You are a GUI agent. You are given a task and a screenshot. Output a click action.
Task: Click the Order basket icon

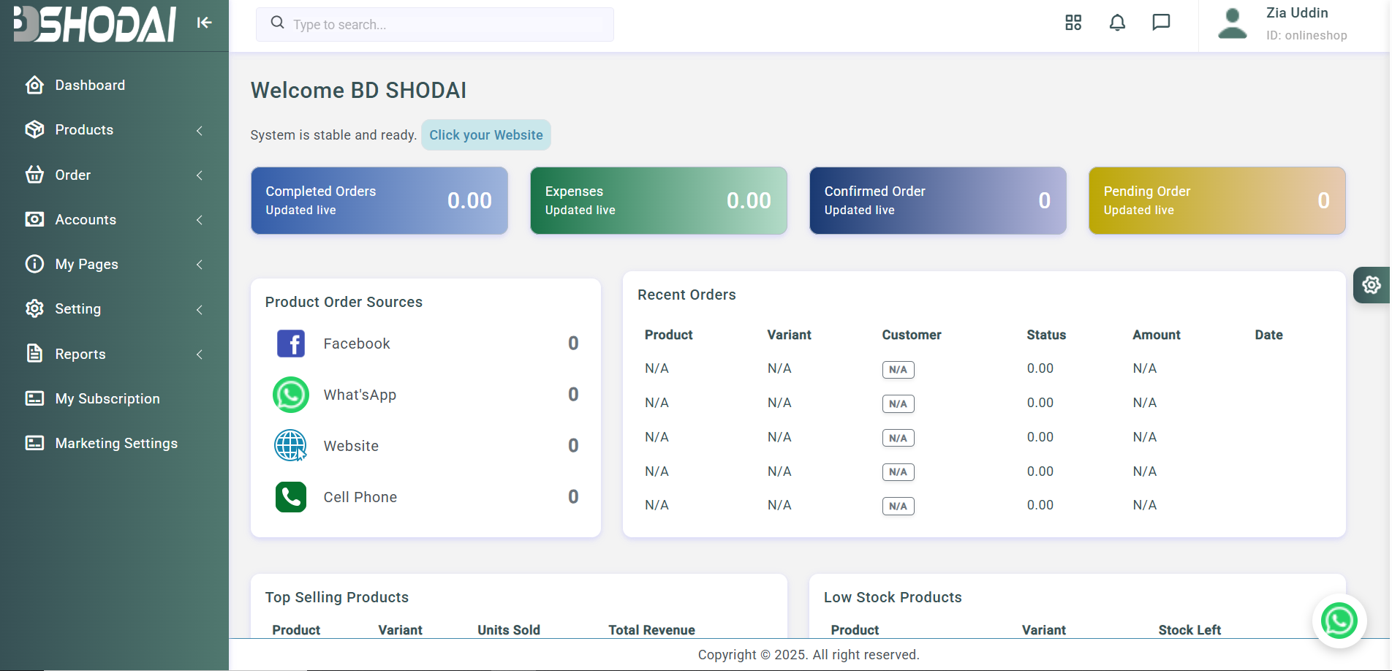(34, 175)
